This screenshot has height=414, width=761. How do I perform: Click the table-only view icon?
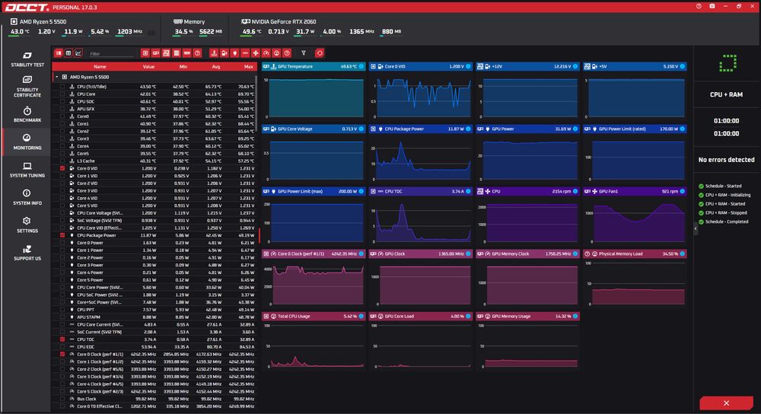pos(68,53)
